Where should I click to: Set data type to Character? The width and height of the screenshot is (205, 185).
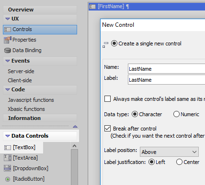click(x=135, y=114)
